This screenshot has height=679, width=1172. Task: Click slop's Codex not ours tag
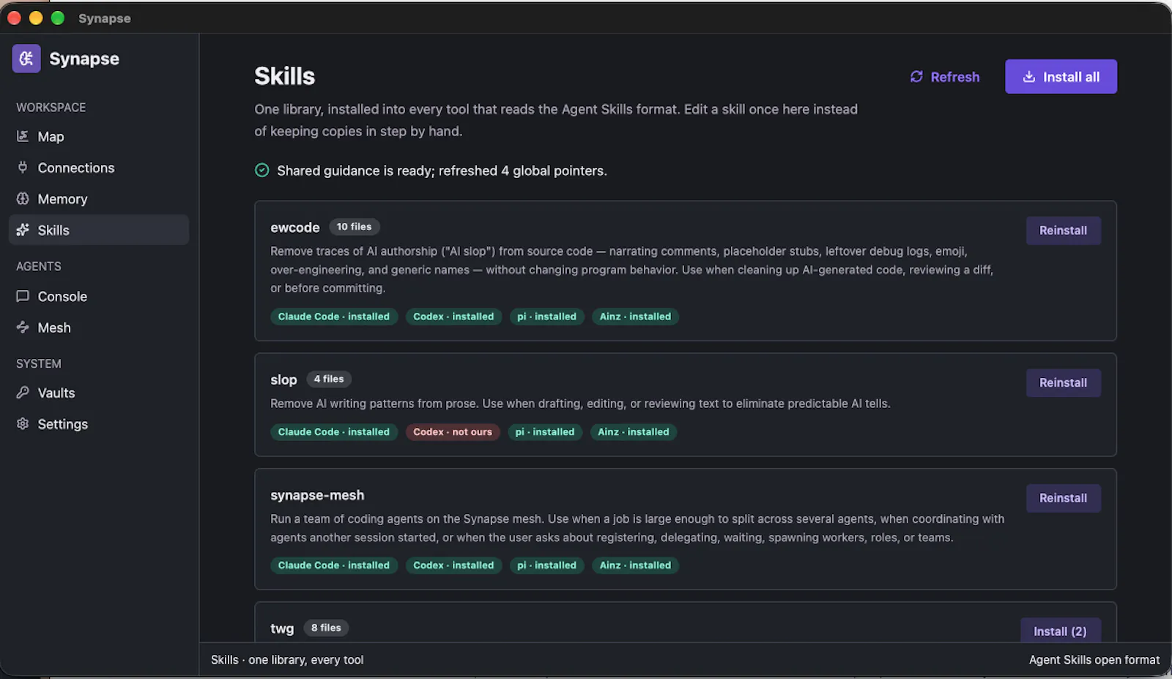453,432
